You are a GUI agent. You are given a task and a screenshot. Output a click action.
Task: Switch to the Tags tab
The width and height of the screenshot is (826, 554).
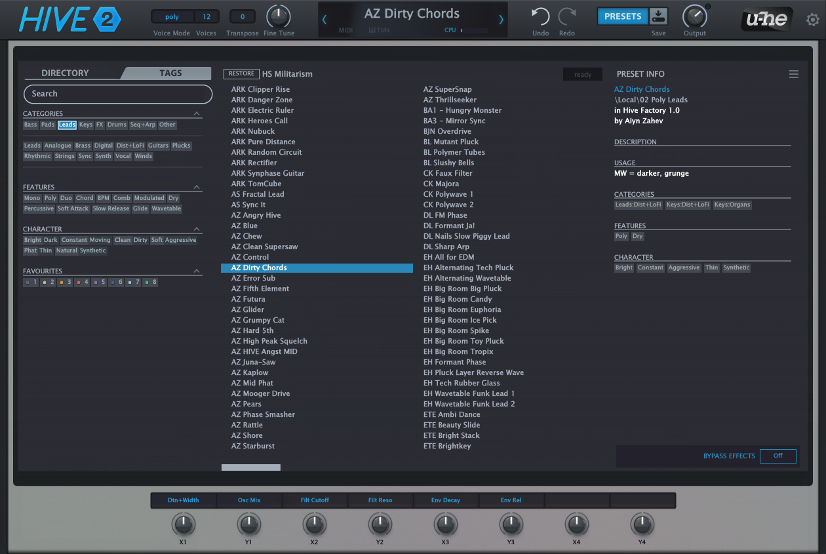[170, 73]
